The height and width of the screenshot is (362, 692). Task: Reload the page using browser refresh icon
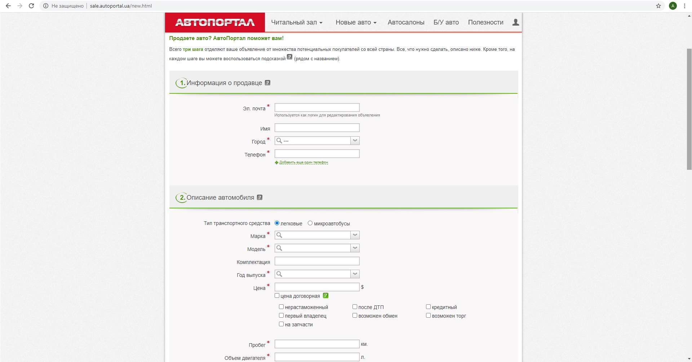click(x=31, y=6)
